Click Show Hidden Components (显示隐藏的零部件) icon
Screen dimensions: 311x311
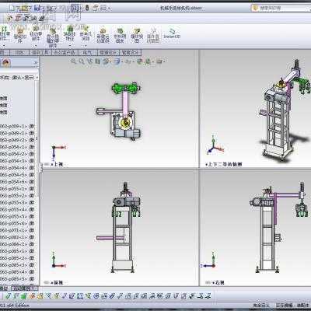tap(53, 37)
